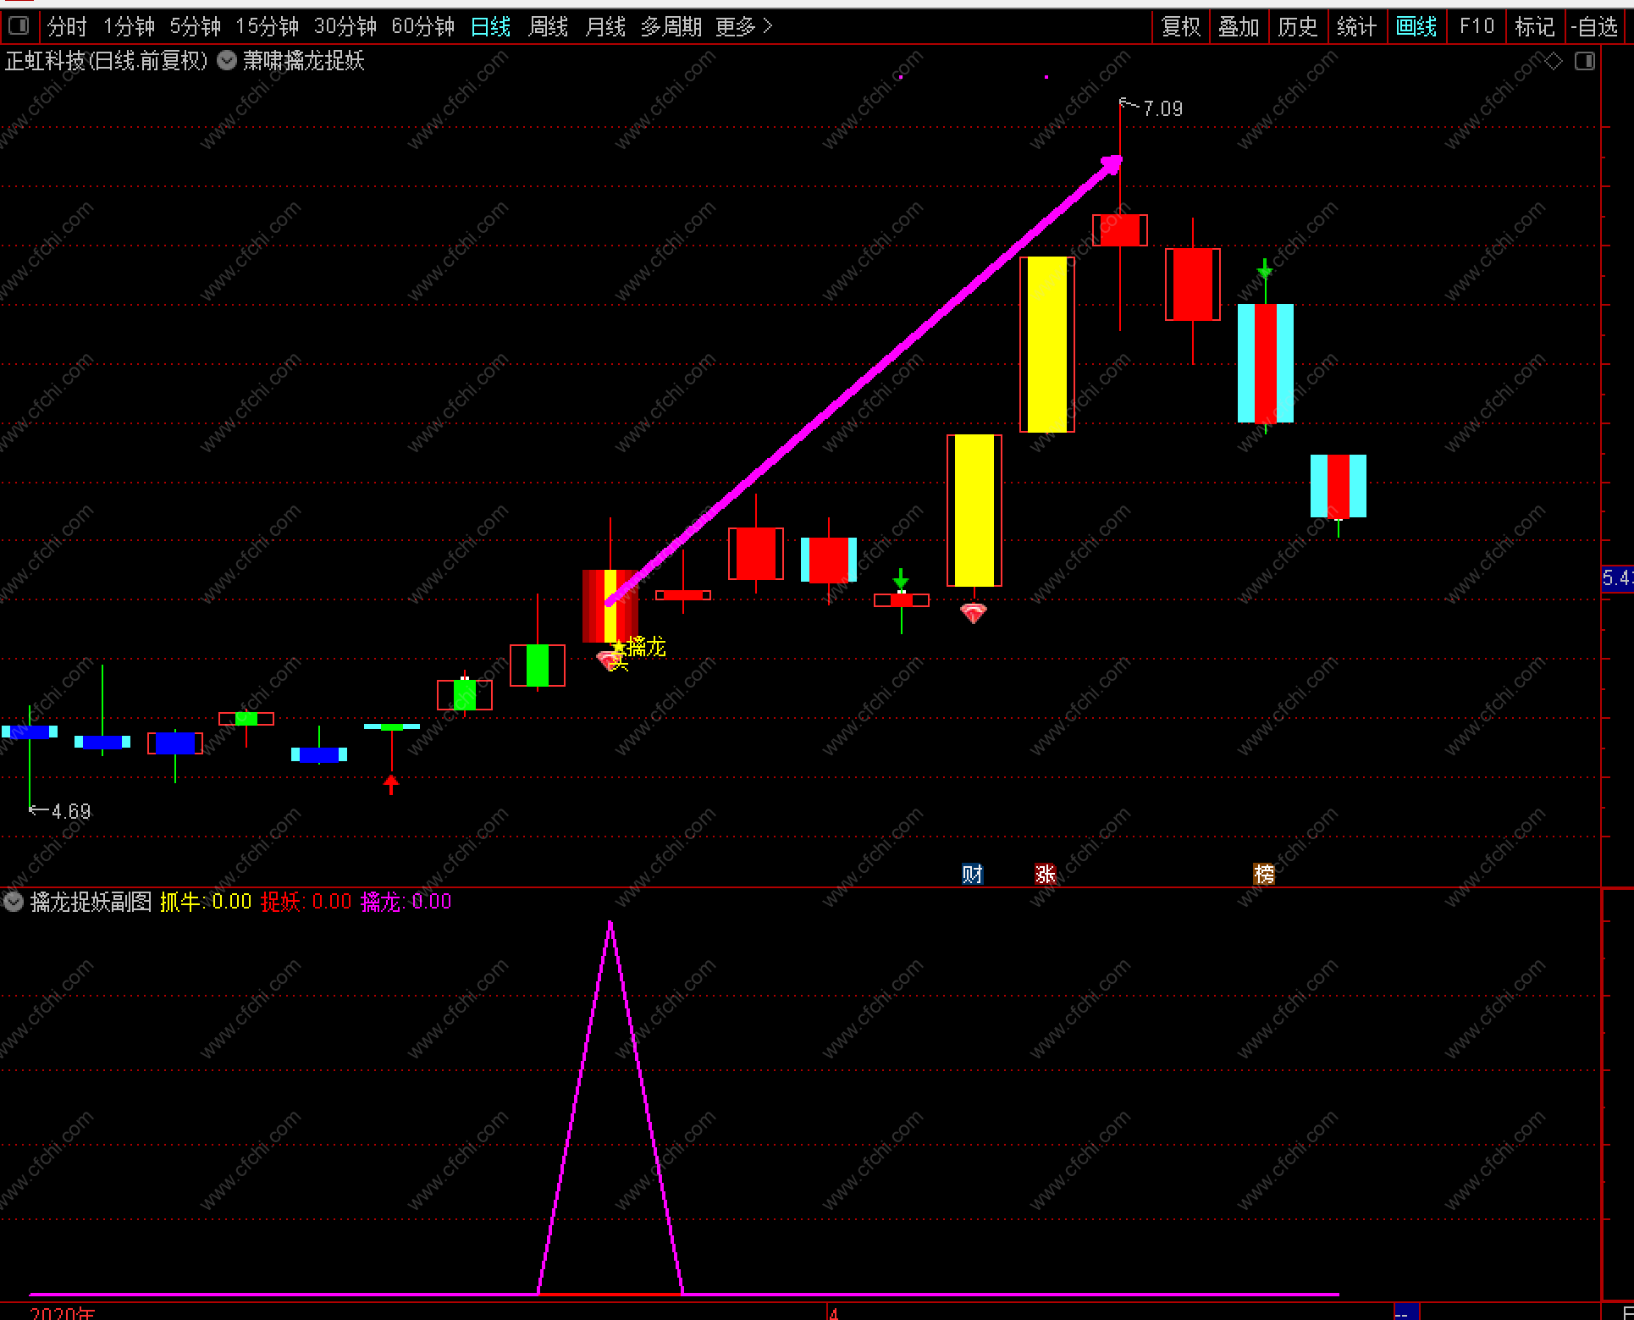Click the 榜 ranking marker icon
Image resolution: width=1634 pixels, height=1320 pixels.
(1263, 874)
